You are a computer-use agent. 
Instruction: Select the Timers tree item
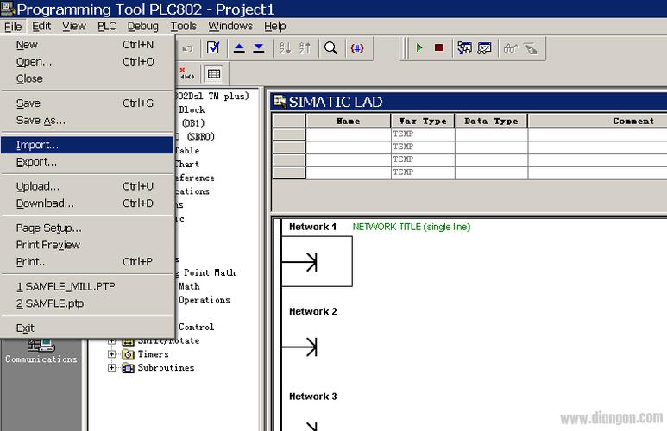(x=153, y=354)
